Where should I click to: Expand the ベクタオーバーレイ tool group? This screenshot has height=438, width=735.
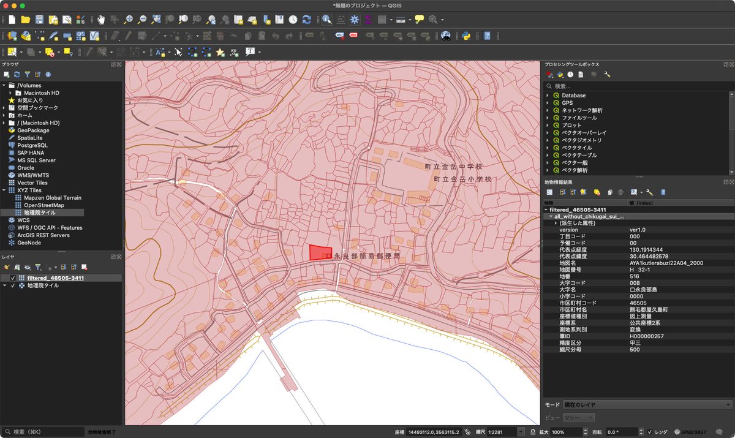tap(548, 133)
